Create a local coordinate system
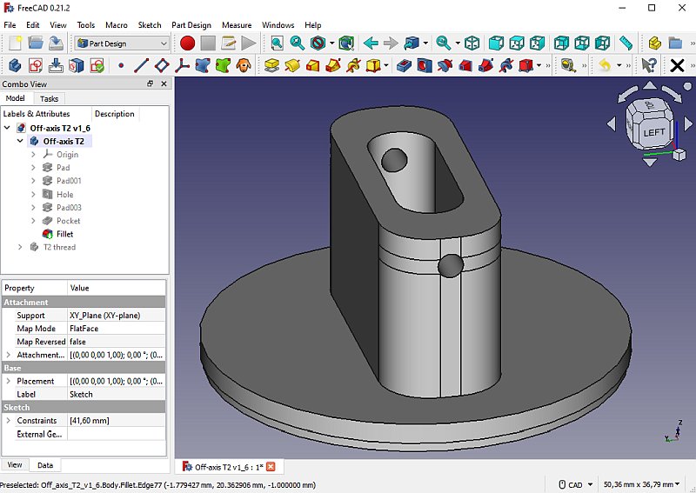Screen dimensions: 696x493 coord(182,66)
